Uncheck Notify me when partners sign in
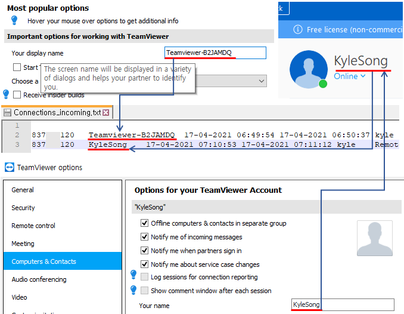 coord(145,251)
